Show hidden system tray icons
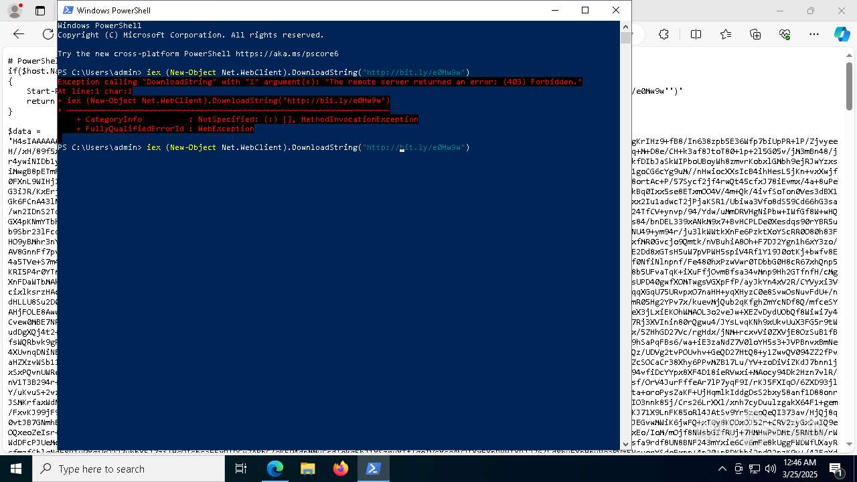857x482 pixels. coord(722,469)
